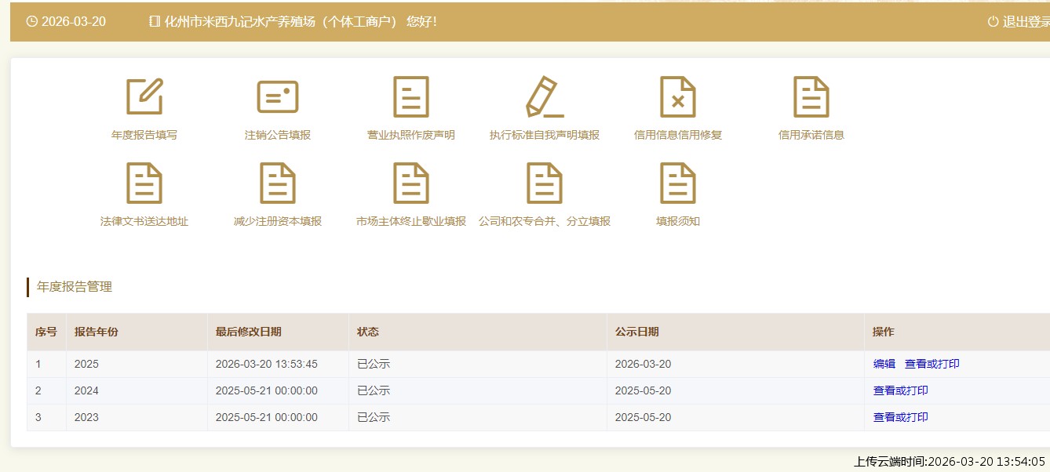Viewport: 1050px width, 472px height.
Task: Open 查看或打印 for the 2025 report
Action: (932, 364)
